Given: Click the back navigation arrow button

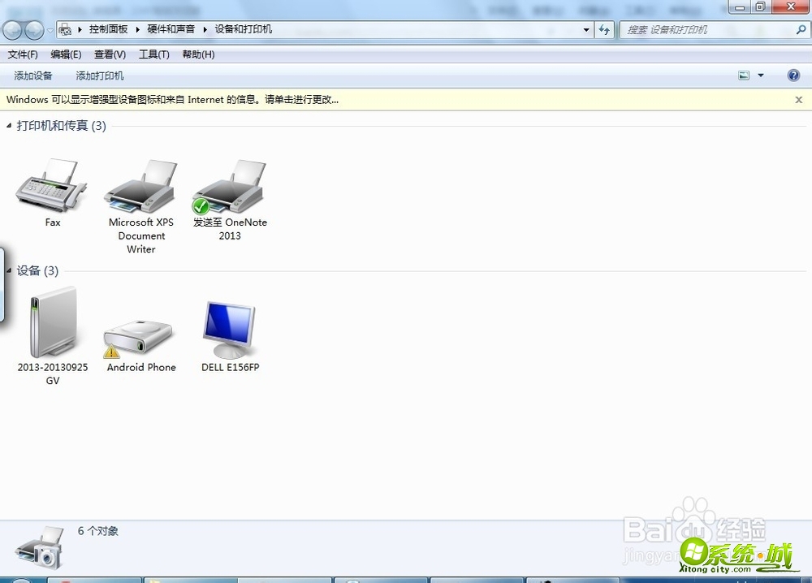Looking at the screenshot, I should pos(11,28).
